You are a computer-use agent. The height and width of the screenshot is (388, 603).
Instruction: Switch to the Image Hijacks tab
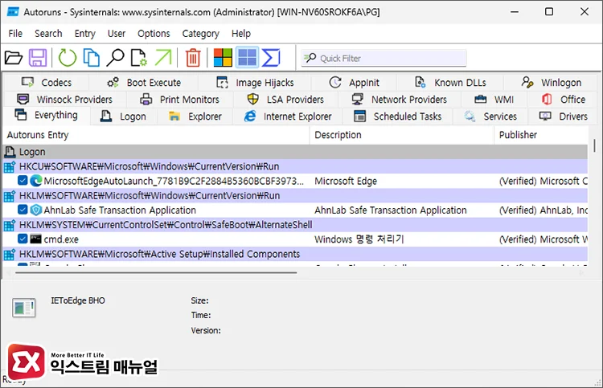tap(256, 83)
